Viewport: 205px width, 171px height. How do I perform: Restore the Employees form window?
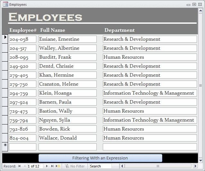[194, 4]
